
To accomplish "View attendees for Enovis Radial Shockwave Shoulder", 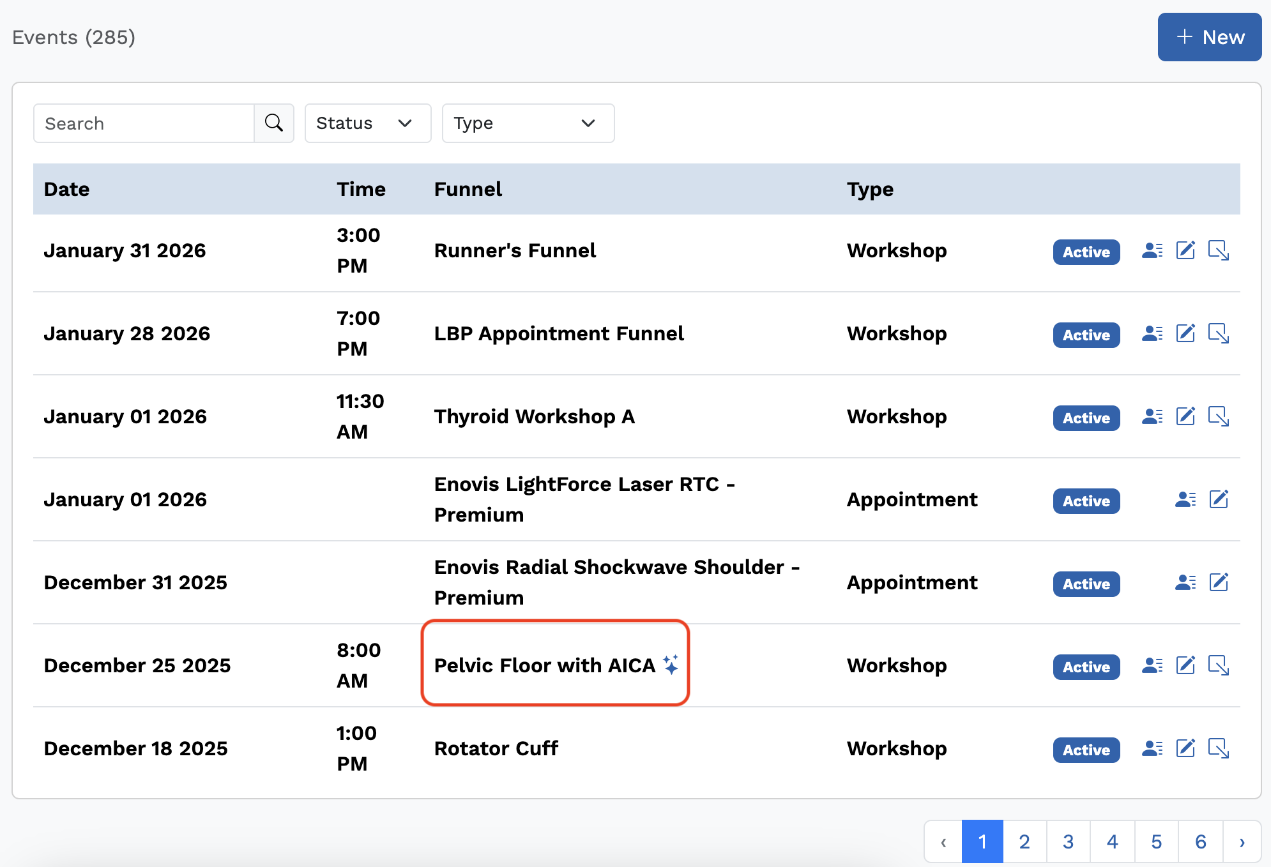I will point(1185,582).
